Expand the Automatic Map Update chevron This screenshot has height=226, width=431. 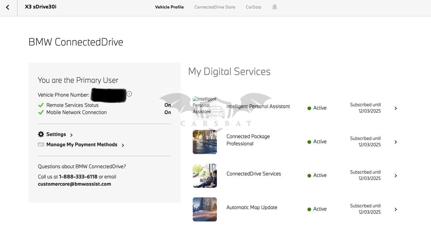(x=396, y=209)
